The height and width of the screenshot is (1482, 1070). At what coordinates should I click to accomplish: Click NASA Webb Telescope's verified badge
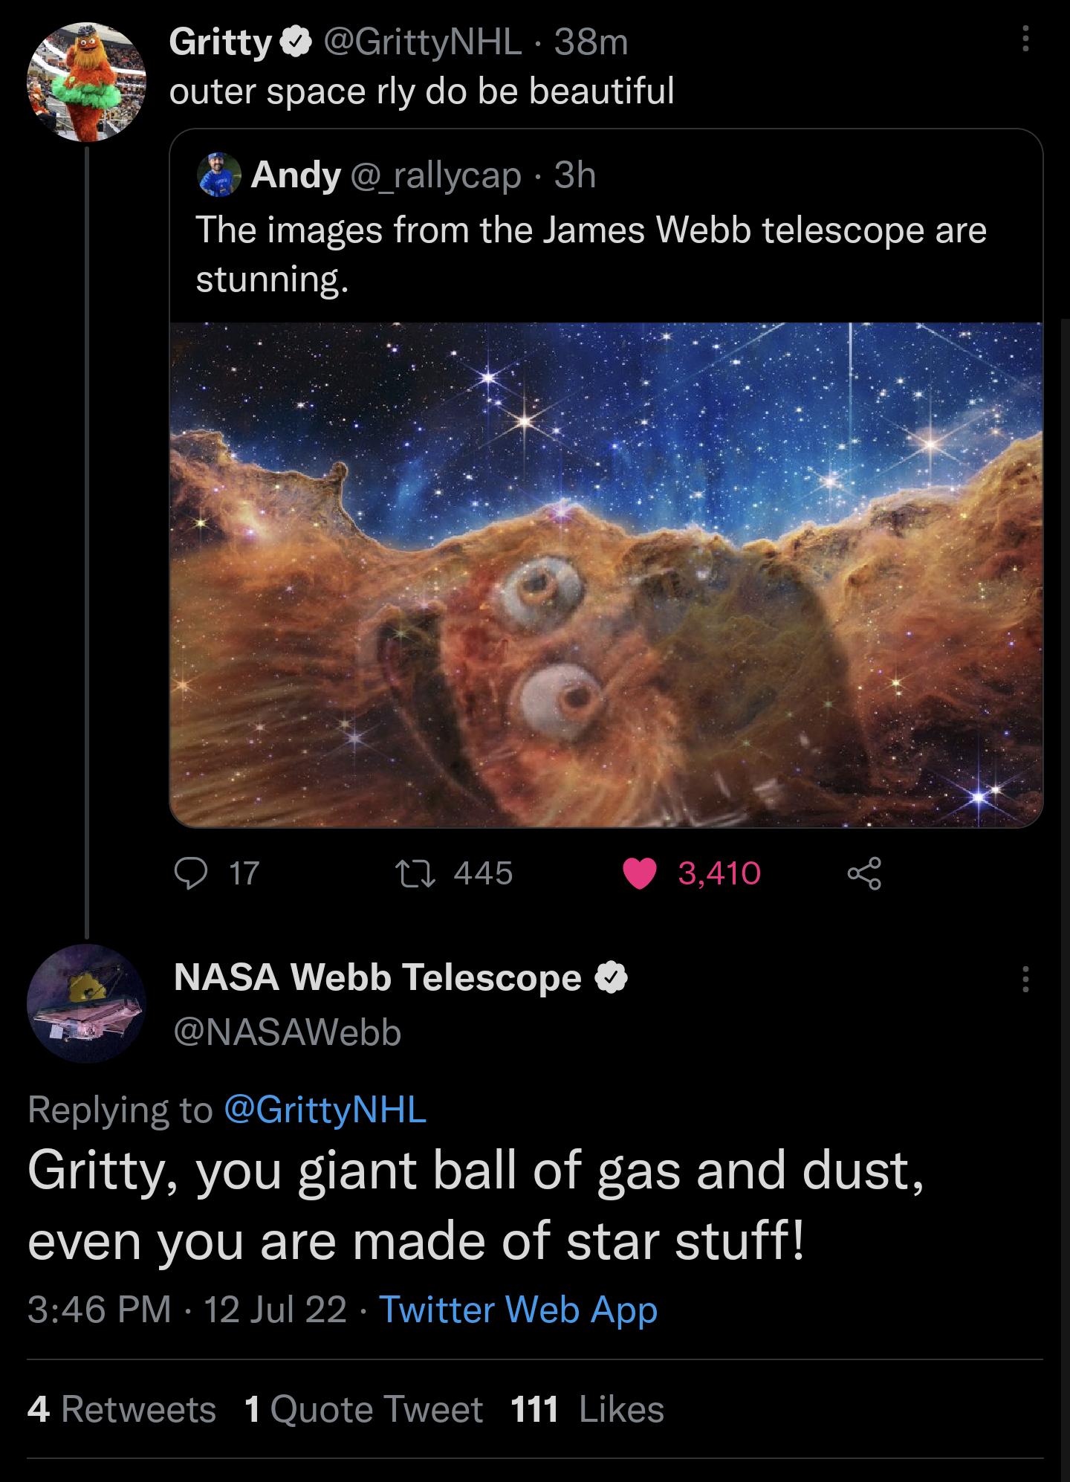click(610, 980)
